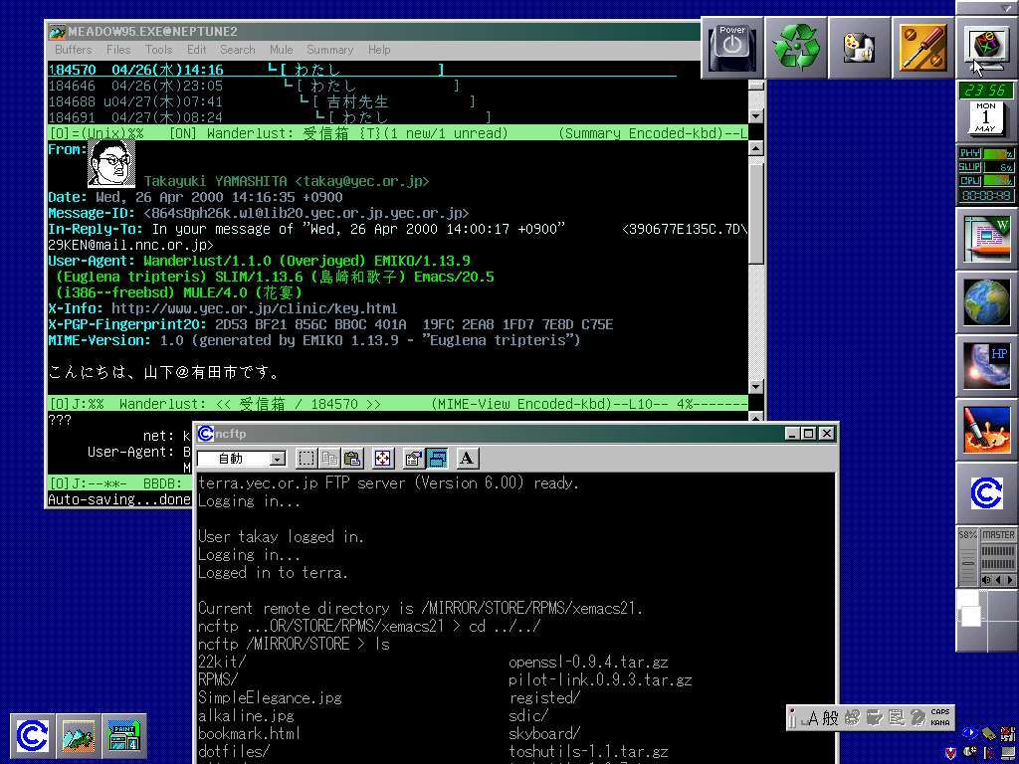The width and height of the screenshot is (1019, 764).
Task: Adjust the 58% volume slider on mixer
Action: click(968, 562)
